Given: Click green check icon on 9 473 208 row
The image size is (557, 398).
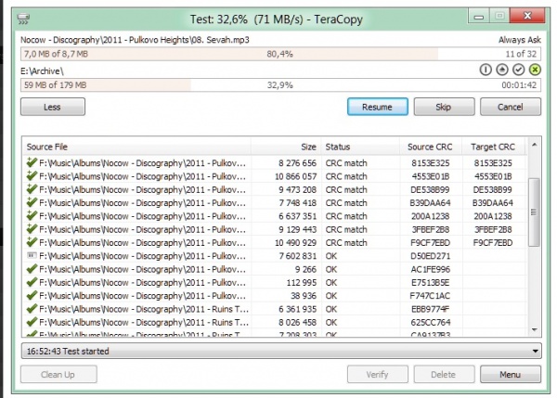Looking at the screenshot, I should pos(32,189).
